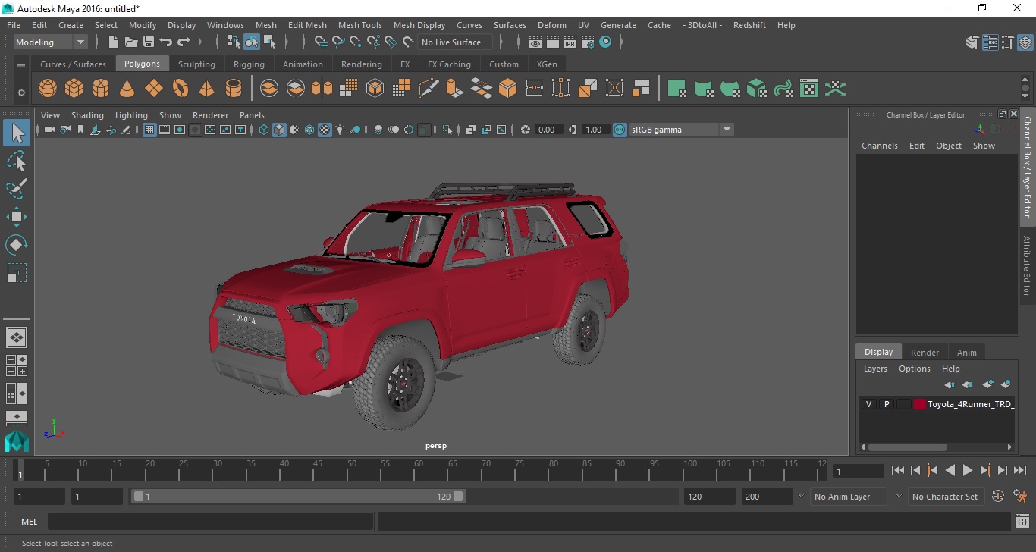Click the Extrude shelf icon
1036x552 pixels.
click(x=454, y=89)
